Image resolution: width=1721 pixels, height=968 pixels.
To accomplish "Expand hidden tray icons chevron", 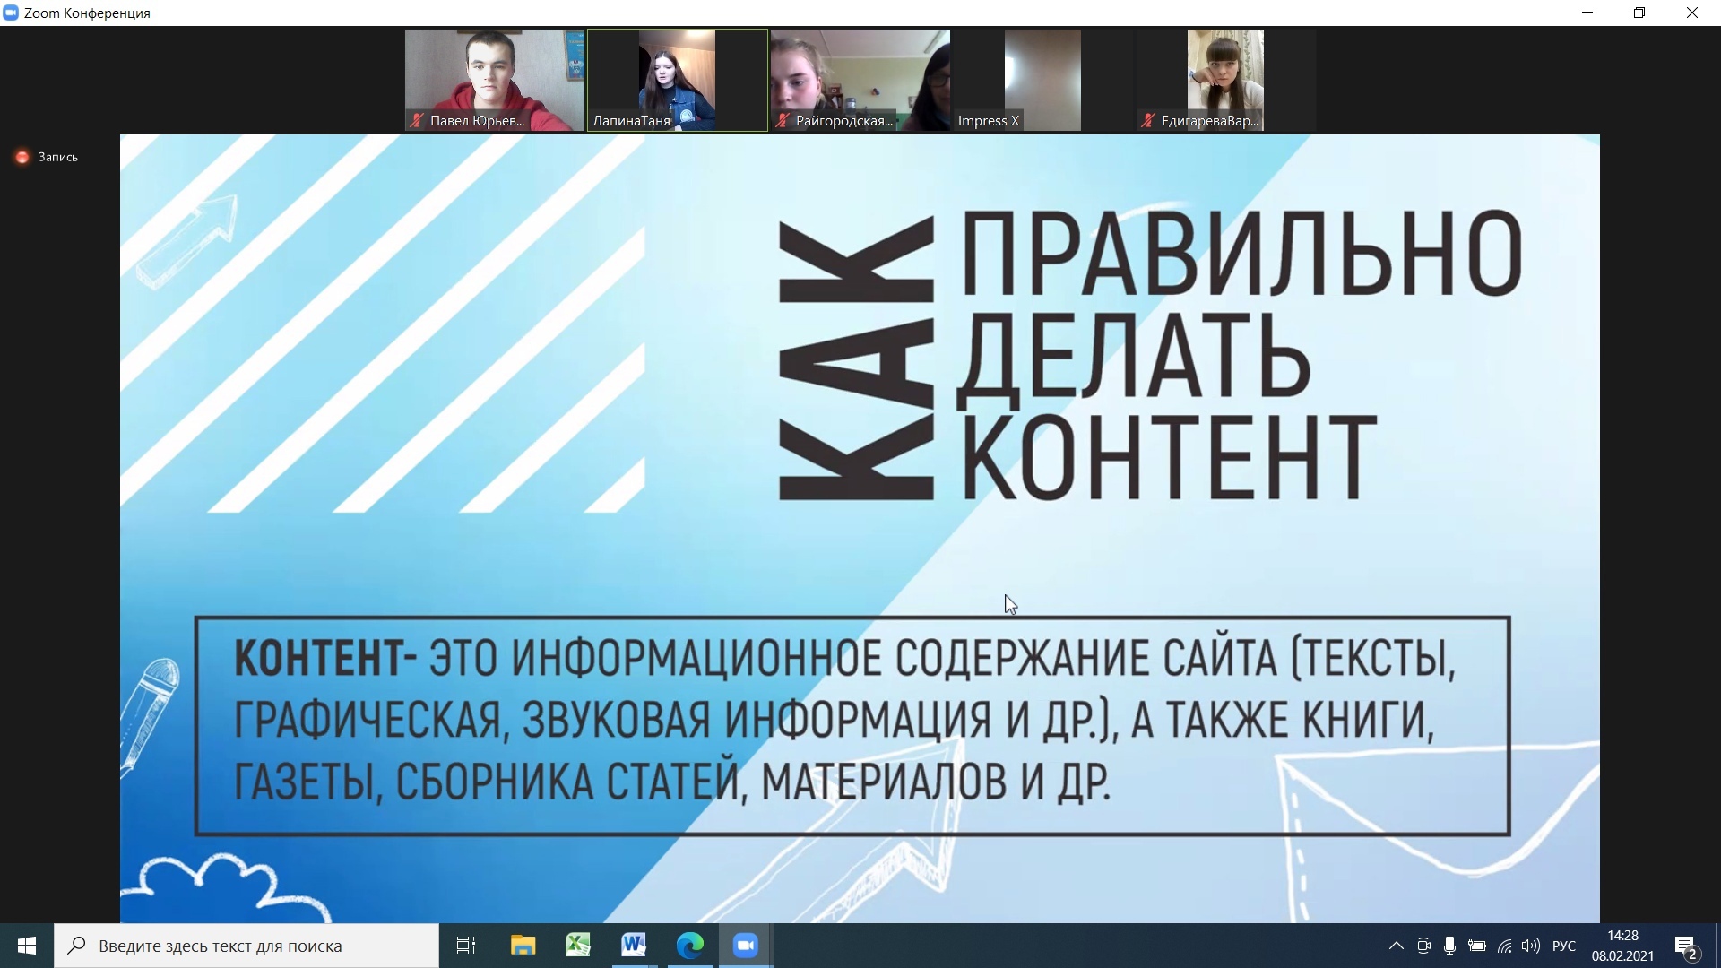I will [1396, 946].
